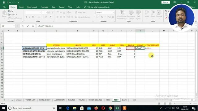Toggle Wrap Text
The height and width of the screenshot is (111, 198).
click(80, 12)
